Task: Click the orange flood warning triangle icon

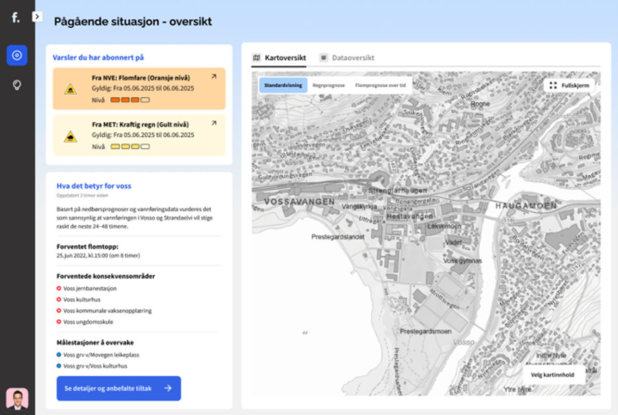Action: 71,89
